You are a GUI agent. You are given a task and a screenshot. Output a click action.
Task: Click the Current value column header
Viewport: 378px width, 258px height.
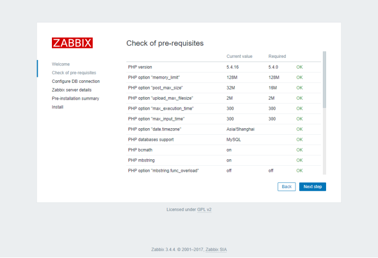tap(239, 56)
